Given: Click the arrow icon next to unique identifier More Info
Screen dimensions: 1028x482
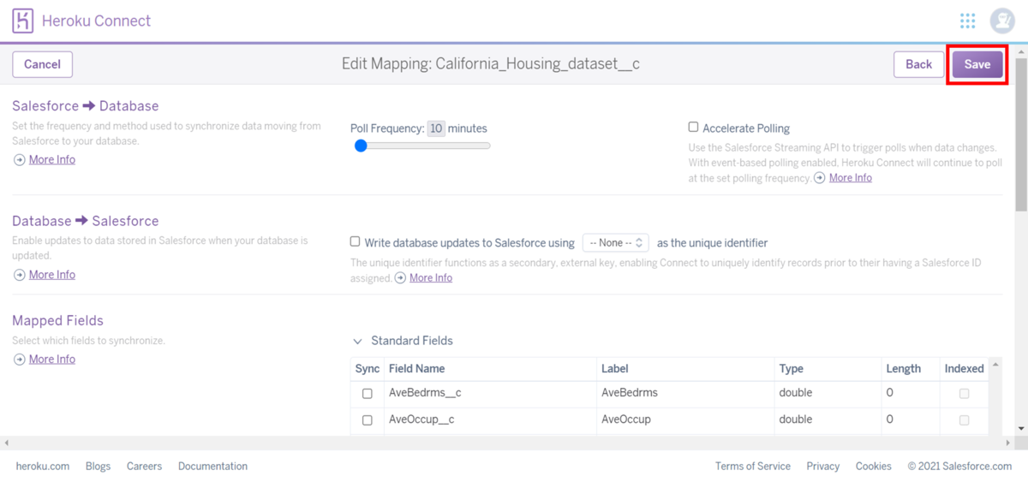Looking at the screenshot, I should (x=400, y=278).
